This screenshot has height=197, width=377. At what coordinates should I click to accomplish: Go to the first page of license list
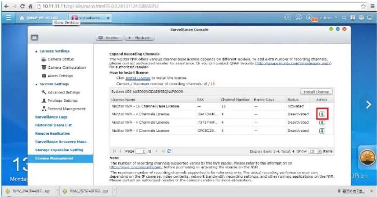114,151
